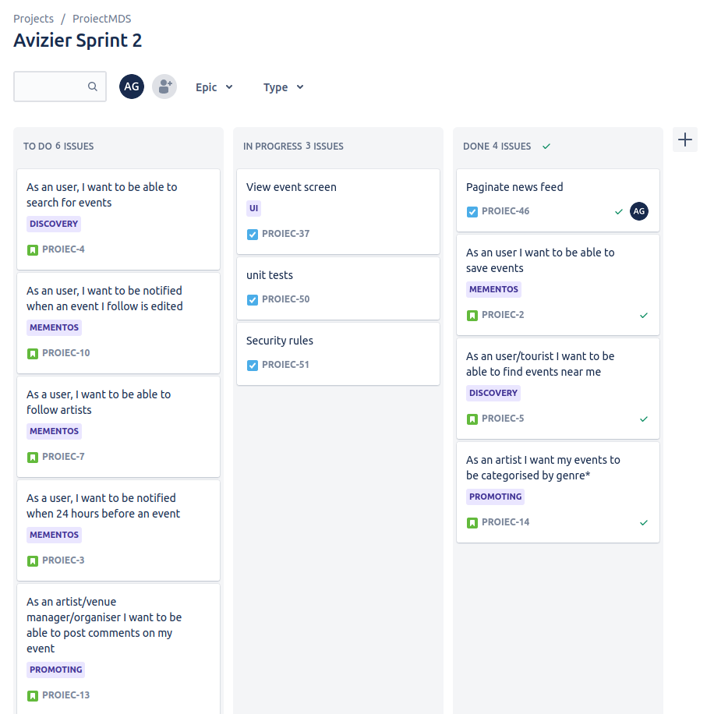Click task icon next to PROIEC-51
This screenshot has height=714, width=714.
pyautogui.click(x=253, y=366)
